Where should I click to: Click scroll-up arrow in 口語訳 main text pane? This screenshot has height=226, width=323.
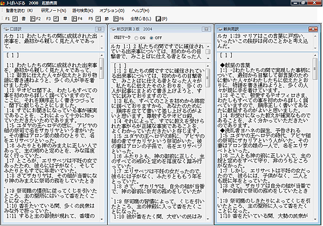click(102, 55)
